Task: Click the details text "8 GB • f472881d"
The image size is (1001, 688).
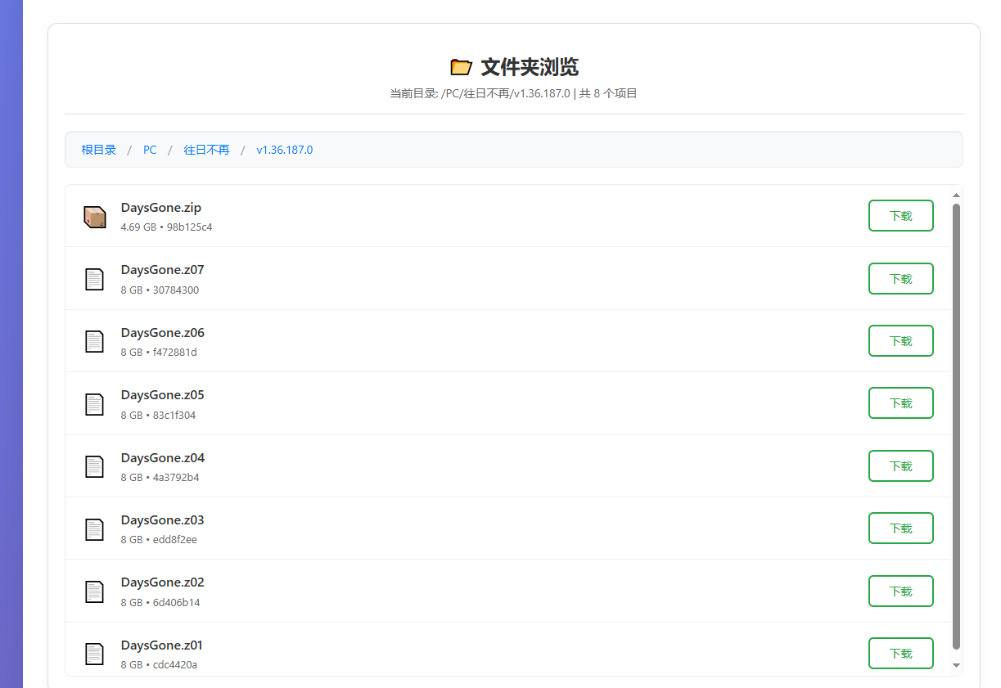Action: [x=159, y=353]
